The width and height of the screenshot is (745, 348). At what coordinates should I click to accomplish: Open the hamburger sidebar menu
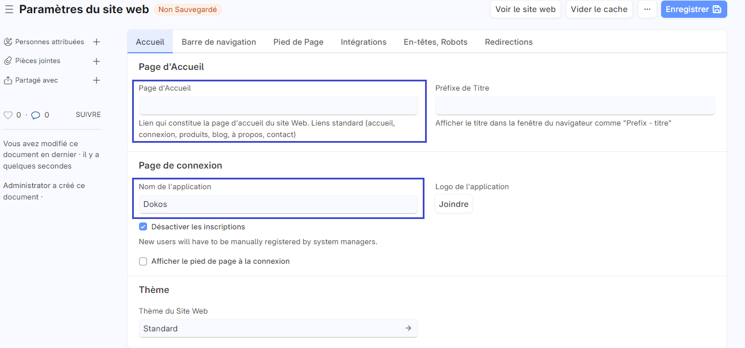point(9,9)
